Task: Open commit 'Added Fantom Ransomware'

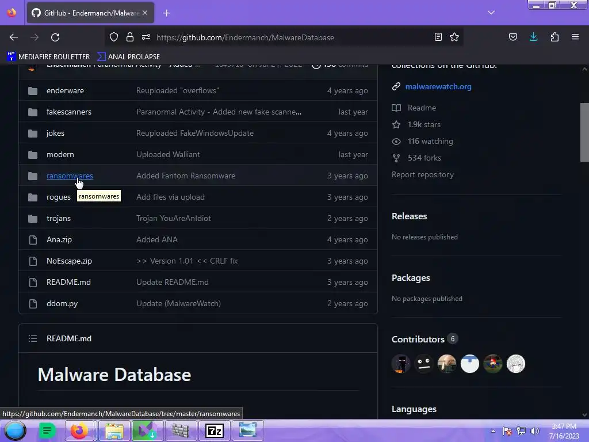Action: (186, 176)
